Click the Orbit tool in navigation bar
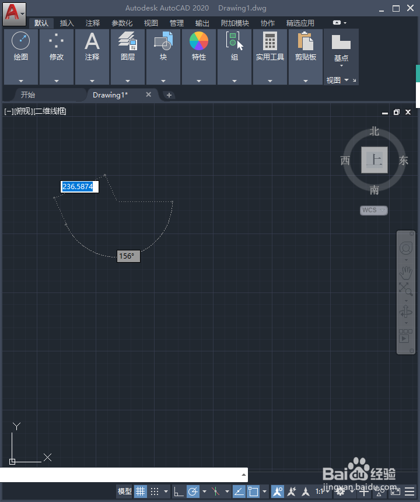The image size is (420, 502). (405, 311)
